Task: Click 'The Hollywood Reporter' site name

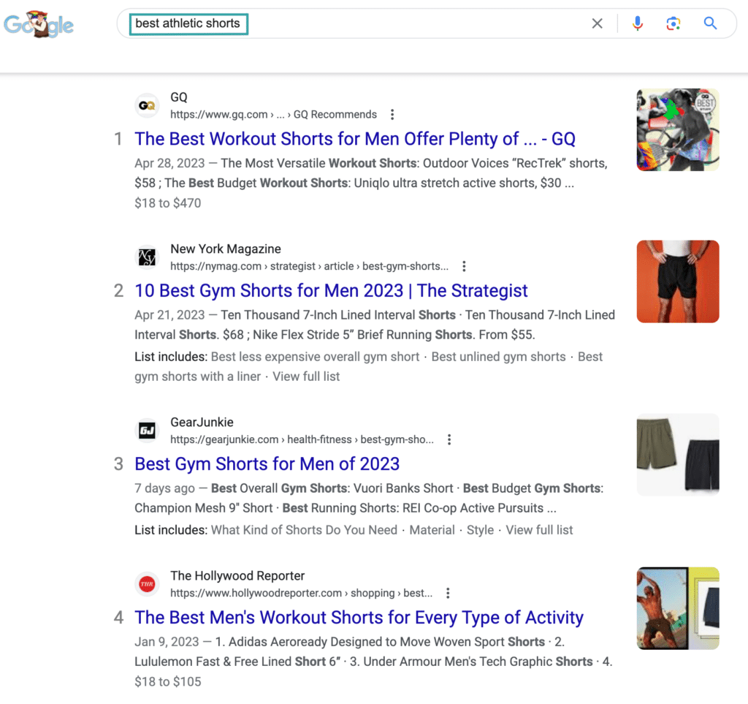Action: coord(237,576)
